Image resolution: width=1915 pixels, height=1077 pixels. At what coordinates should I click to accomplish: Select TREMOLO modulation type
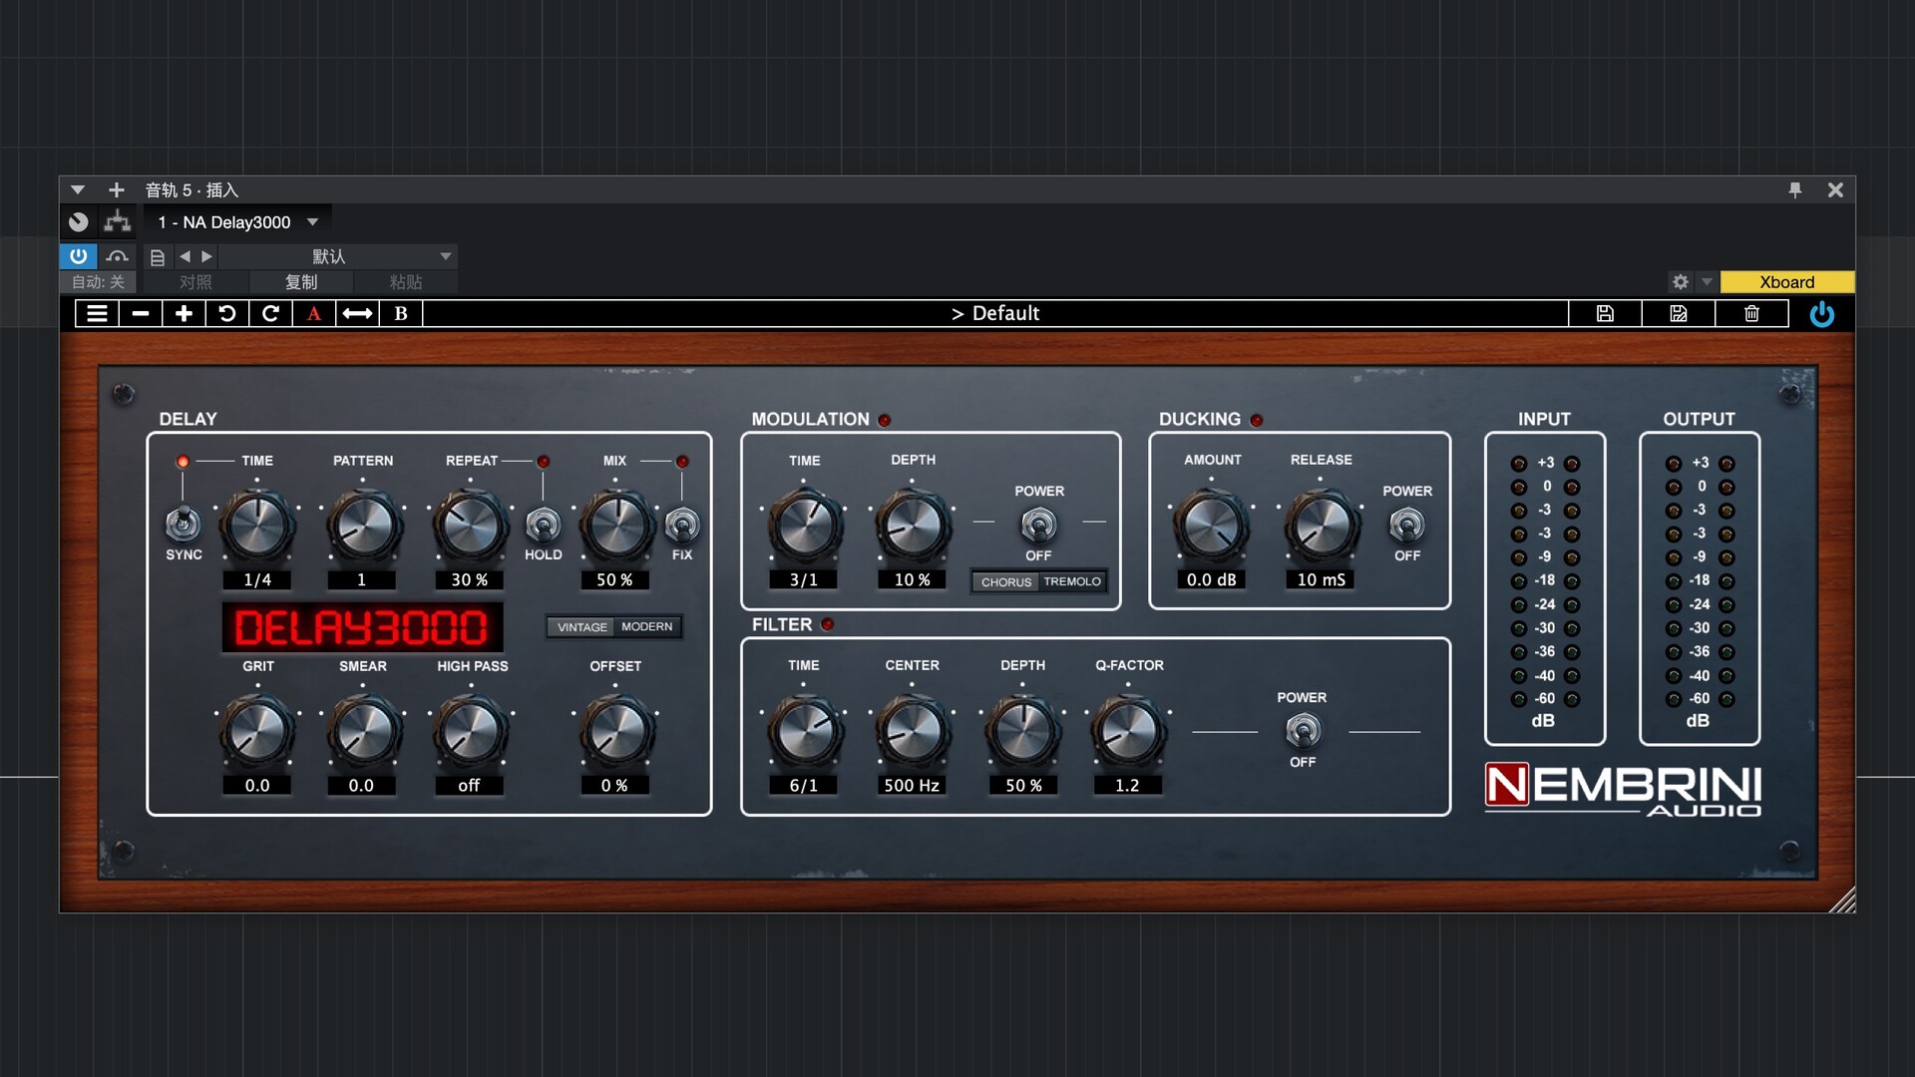tap(1072, 581)
